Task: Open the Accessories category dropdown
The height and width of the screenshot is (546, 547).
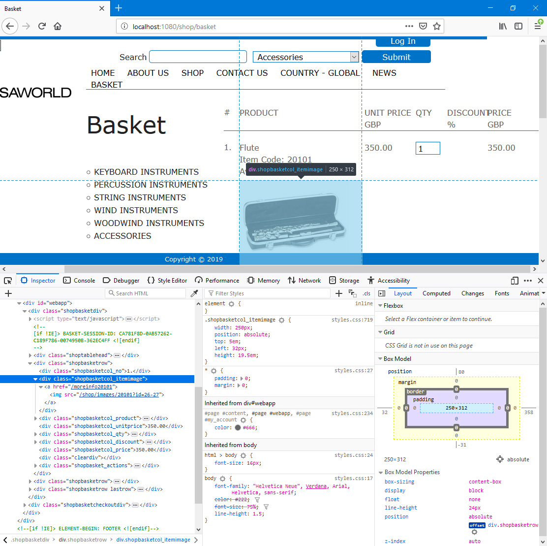Action: (305, 57)
